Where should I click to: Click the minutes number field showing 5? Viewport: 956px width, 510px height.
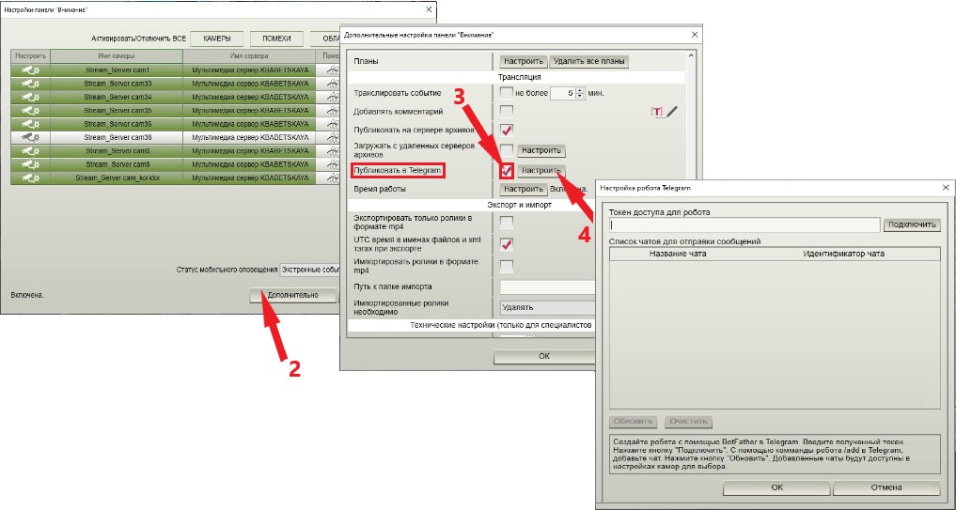coord(562,93)
